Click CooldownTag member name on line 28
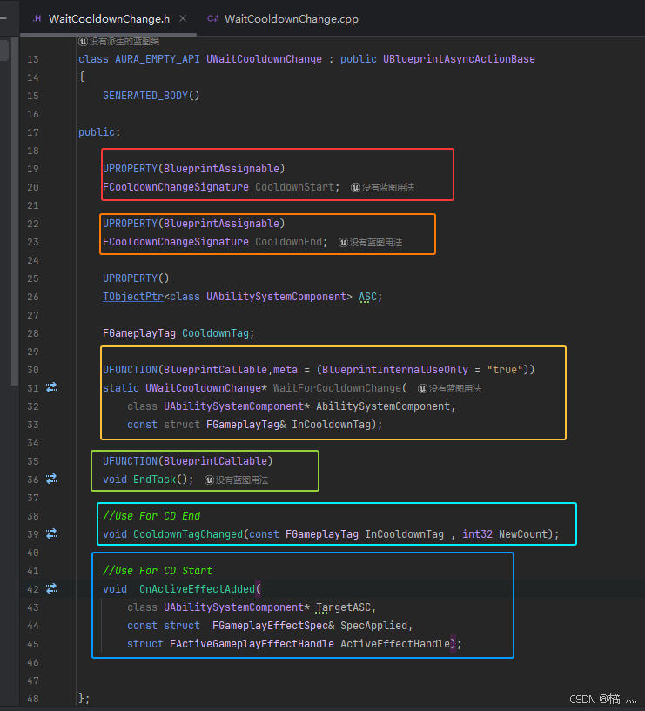645x711 pixels. click(x=216, y=333)
